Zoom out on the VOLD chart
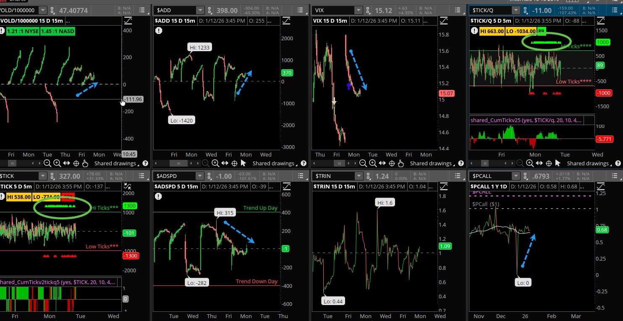The width and height of the screenshot is (623, 321). point(47,163)
